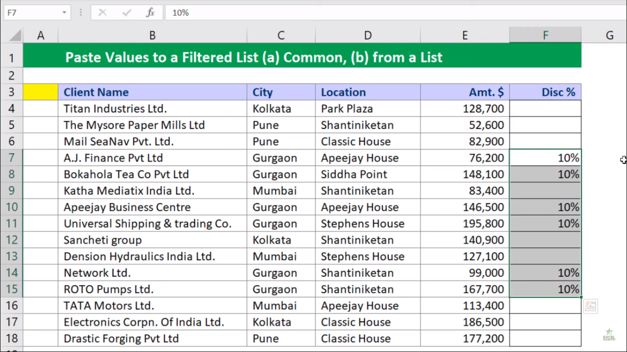Select Universal Shipping & trading Co. cell
Viewport: 627px width, 352px height.
(152, 224)
